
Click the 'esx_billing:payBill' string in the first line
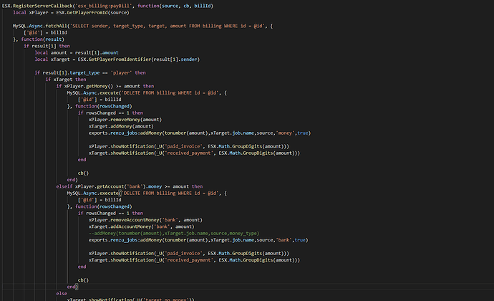(x=102, y=6)
